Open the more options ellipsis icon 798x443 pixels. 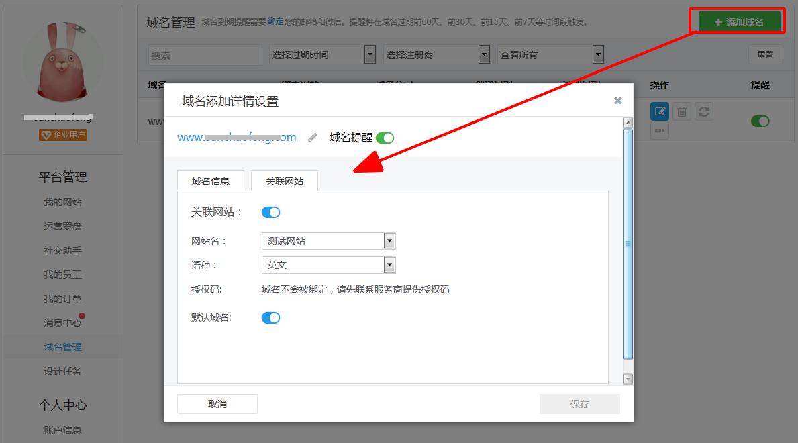click(659, 130)
